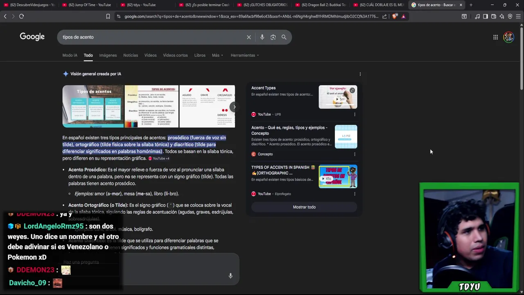
Task: Open the music playlist icon in toolbar
Action: (477, 16)
